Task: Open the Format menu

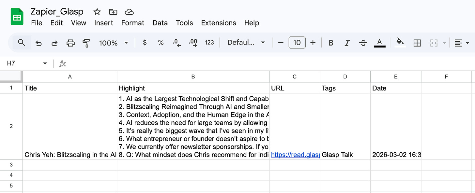Action: pos(133,23)
